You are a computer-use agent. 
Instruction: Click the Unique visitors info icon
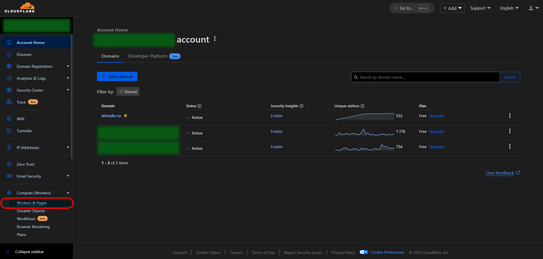[362, 106]
